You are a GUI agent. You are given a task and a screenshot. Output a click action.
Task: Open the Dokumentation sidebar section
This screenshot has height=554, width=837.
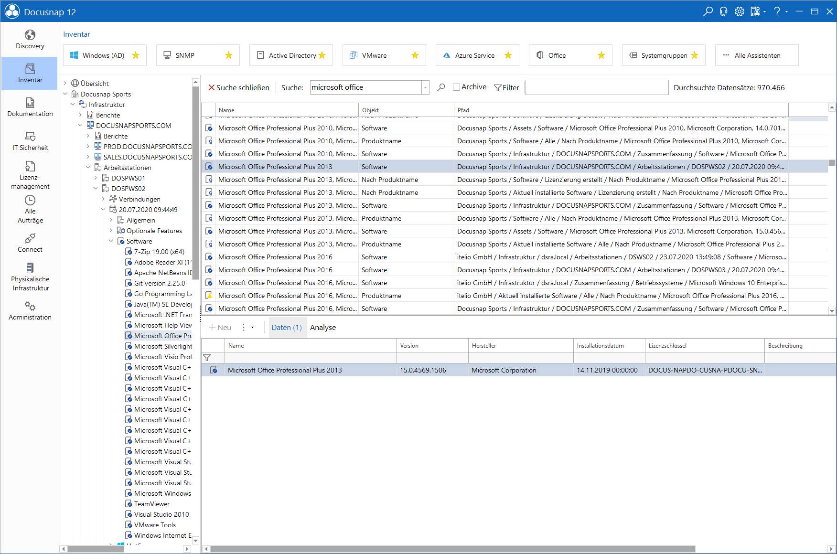(30, 107)
